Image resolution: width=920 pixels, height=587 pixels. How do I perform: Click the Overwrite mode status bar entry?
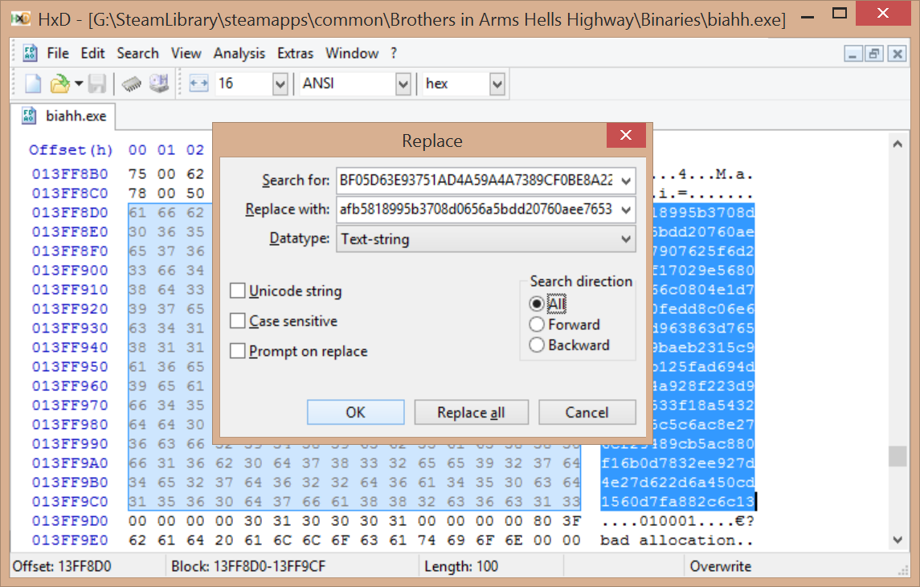point(721,566)
